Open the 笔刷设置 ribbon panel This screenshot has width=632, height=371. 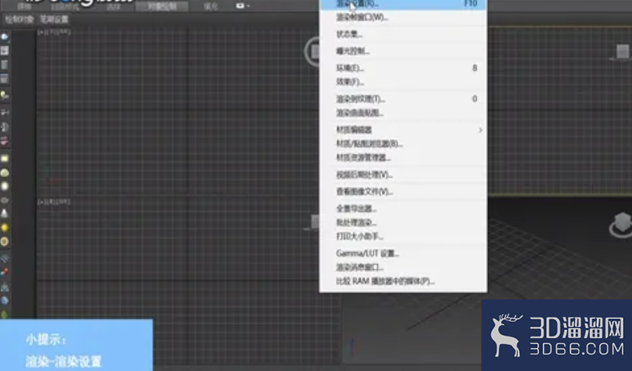tap(54, 20)
